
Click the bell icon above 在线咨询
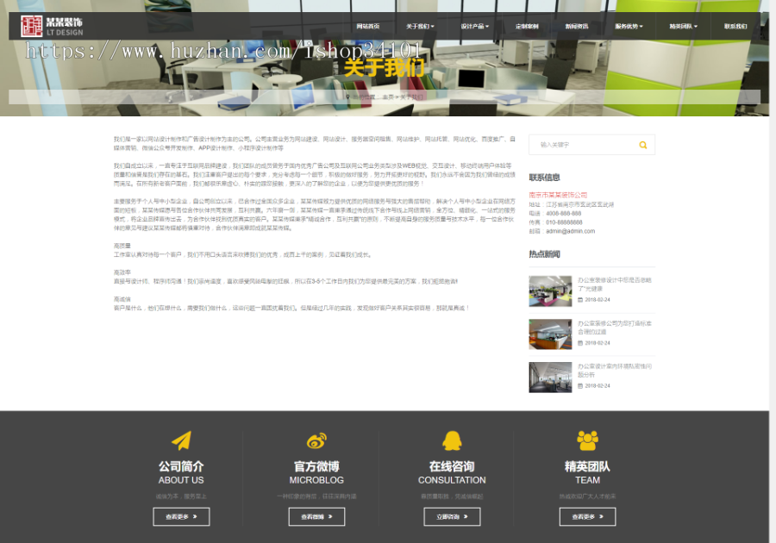pyautogui.click(x=452, y=442)
